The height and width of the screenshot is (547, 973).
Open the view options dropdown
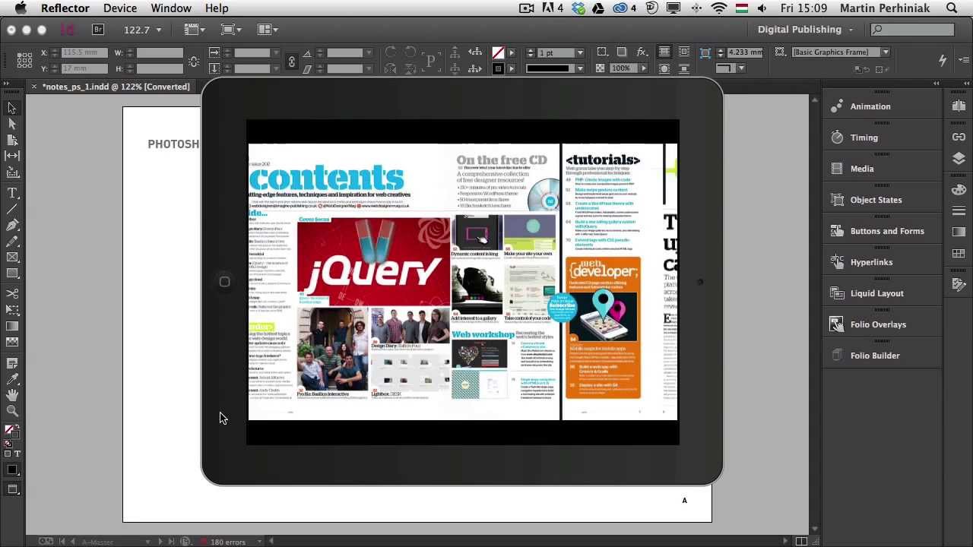[x=194, y=30]
